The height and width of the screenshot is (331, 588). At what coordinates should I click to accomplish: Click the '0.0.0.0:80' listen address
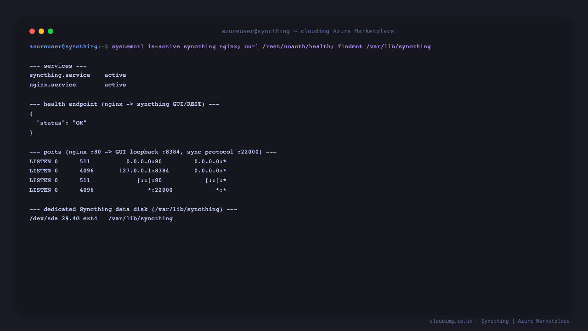(144, 161)
